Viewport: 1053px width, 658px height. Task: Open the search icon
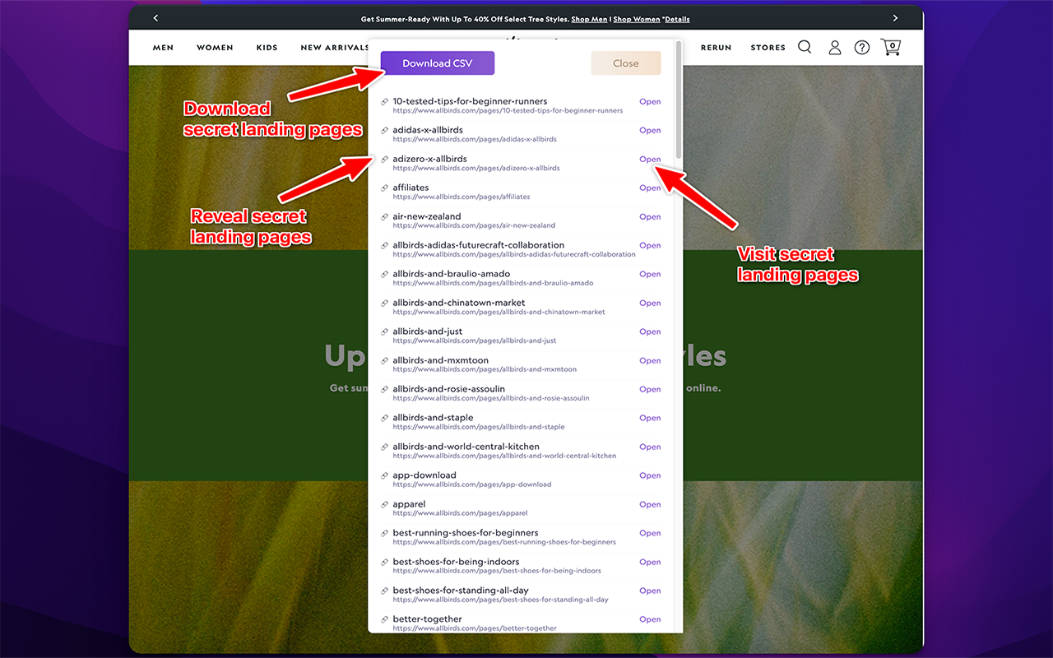click(805, 47)
